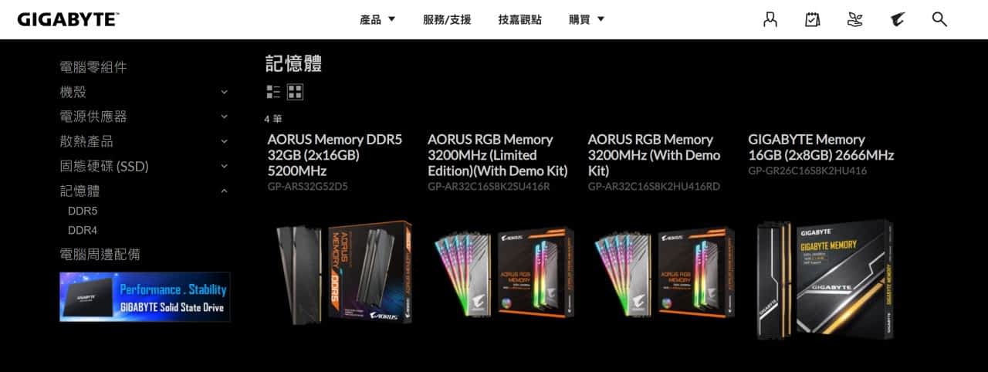
Task: Collapse the 記憶體 category chevron
Action: (x=225, y=191)
